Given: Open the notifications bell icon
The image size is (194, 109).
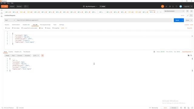Looking at the screenshot, I should click(173, 6).
